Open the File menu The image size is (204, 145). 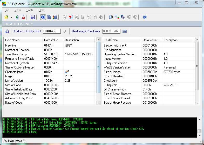[x=7, y=10]
